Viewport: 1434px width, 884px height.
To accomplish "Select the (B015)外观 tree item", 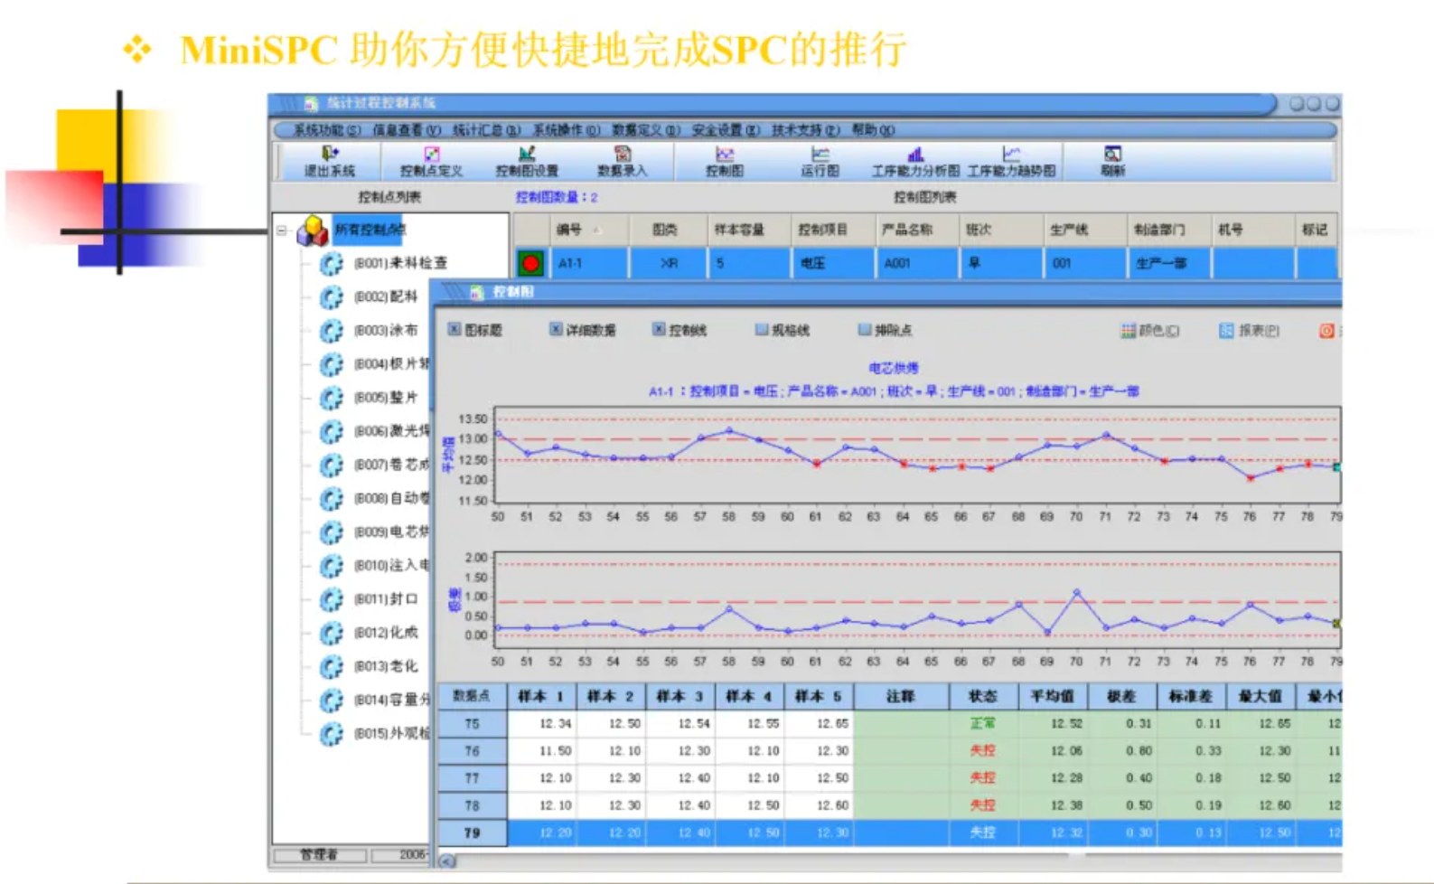I will (x=391, y=733).
